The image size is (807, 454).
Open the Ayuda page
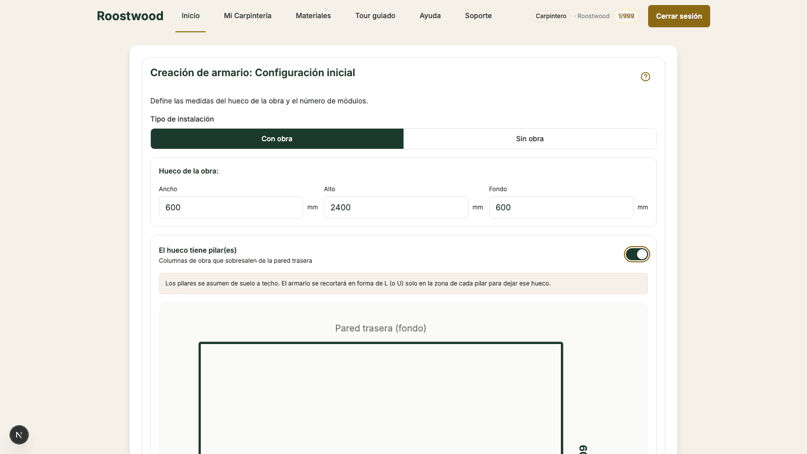point(430,16)
